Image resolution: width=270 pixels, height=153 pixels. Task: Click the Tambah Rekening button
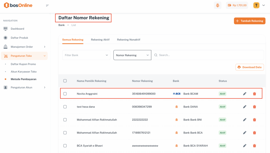pyautogui.click(x=249, y=21)
